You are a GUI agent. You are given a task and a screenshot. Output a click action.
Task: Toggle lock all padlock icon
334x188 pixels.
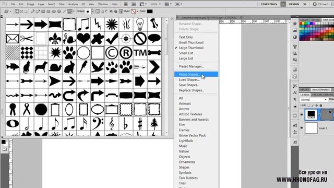(321, 105)
